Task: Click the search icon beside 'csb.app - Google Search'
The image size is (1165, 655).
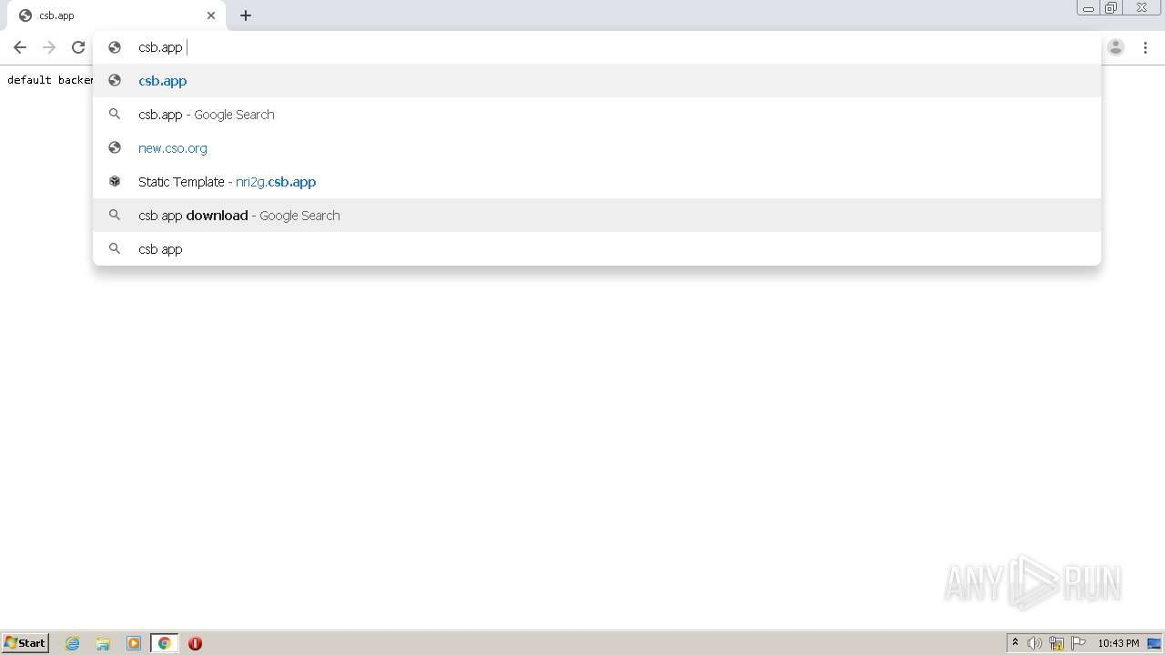Action: point(115,114)
